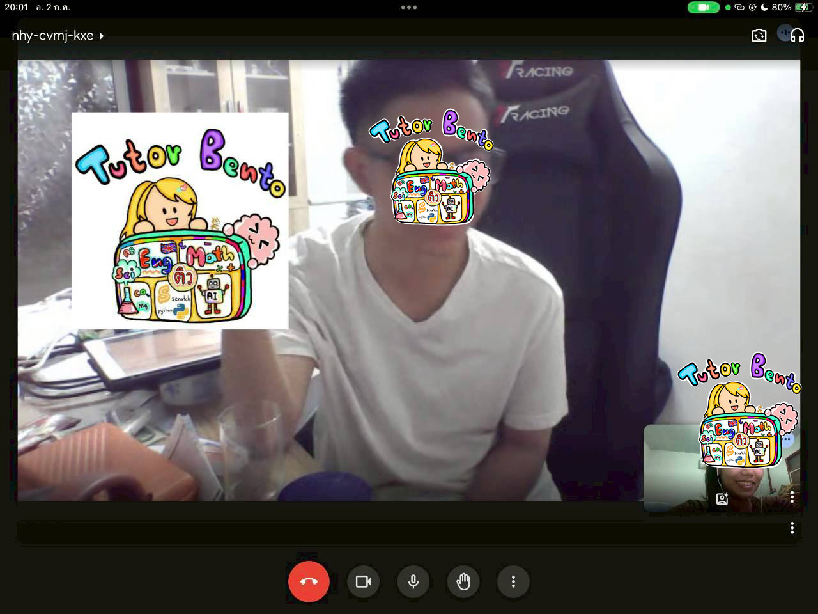
Task: Tap the 20:01 clock in status bar
Action: 17,8
